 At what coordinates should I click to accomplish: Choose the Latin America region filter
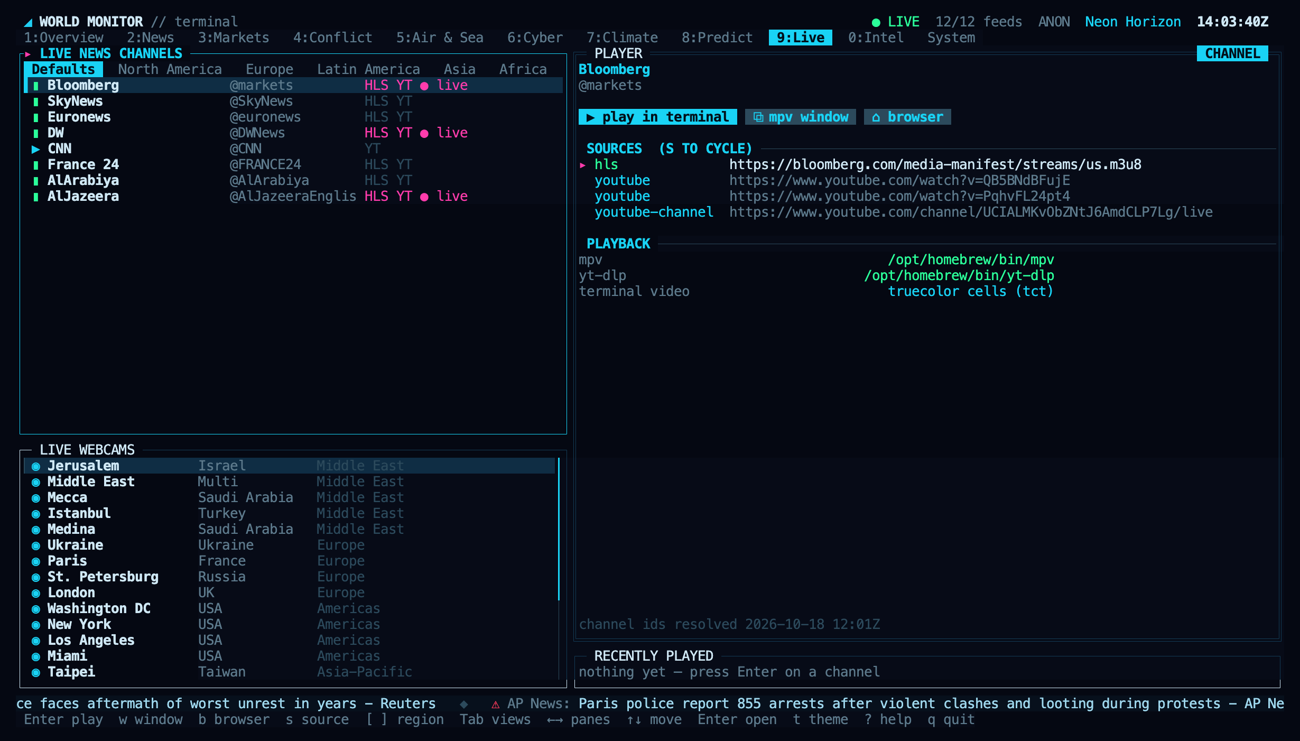(x=368, y=69)
